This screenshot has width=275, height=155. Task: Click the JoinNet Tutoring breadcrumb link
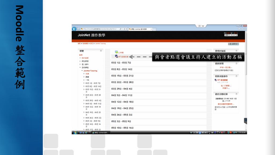click(100, 44)
